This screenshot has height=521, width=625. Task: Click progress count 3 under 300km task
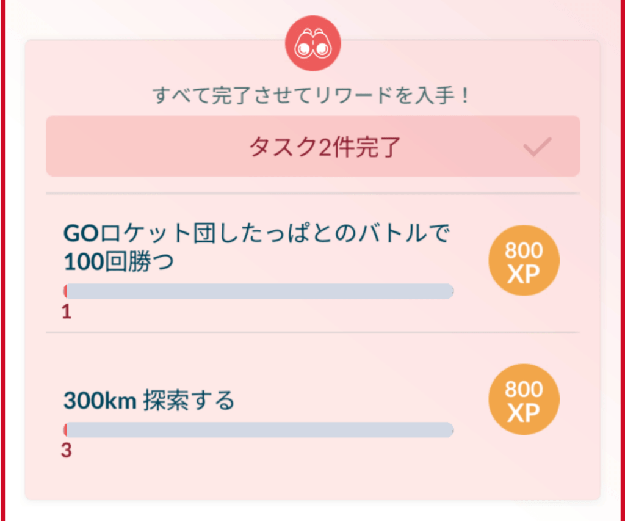click(67, 451)
